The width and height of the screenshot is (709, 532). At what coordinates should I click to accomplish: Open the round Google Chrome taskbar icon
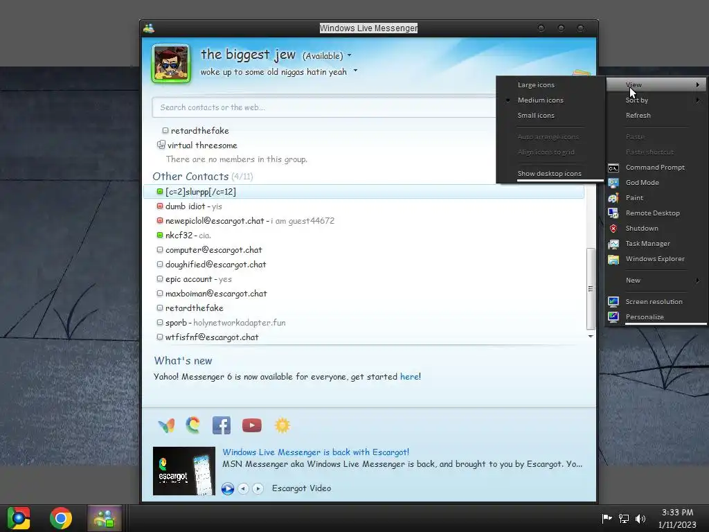tap(61, 518)
